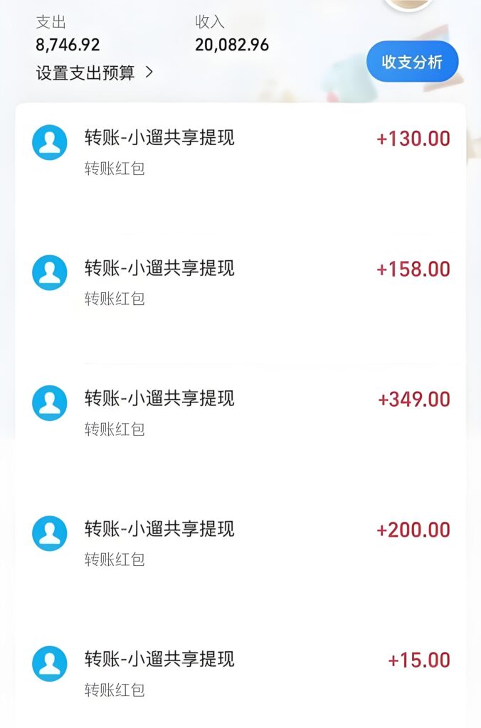The width and height of the screenshot is (481, 728).
Task: Tap the 支出 total of 8,746.92
Action: point(68,45)
